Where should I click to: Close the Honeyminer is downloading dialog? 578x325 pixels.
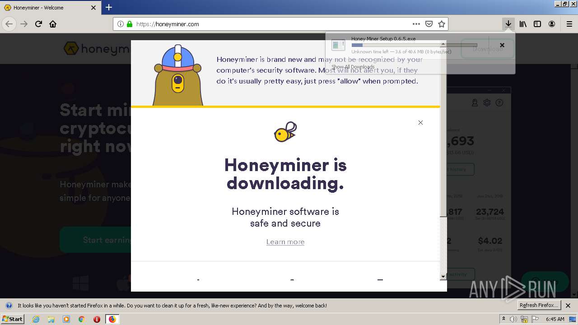pos(420,122)
